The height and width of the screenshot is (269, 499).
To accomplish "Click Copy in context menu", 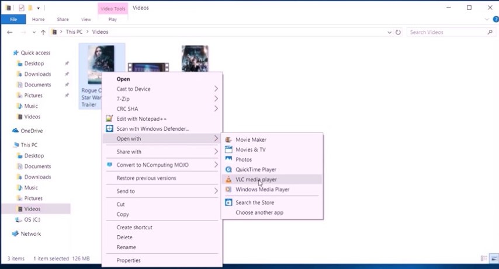I will click(162, 214).
